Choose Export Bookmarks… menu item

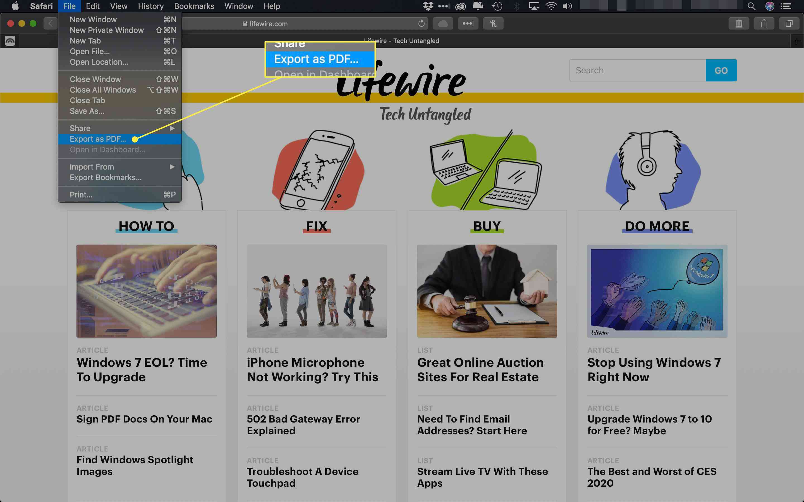(119, 177)
